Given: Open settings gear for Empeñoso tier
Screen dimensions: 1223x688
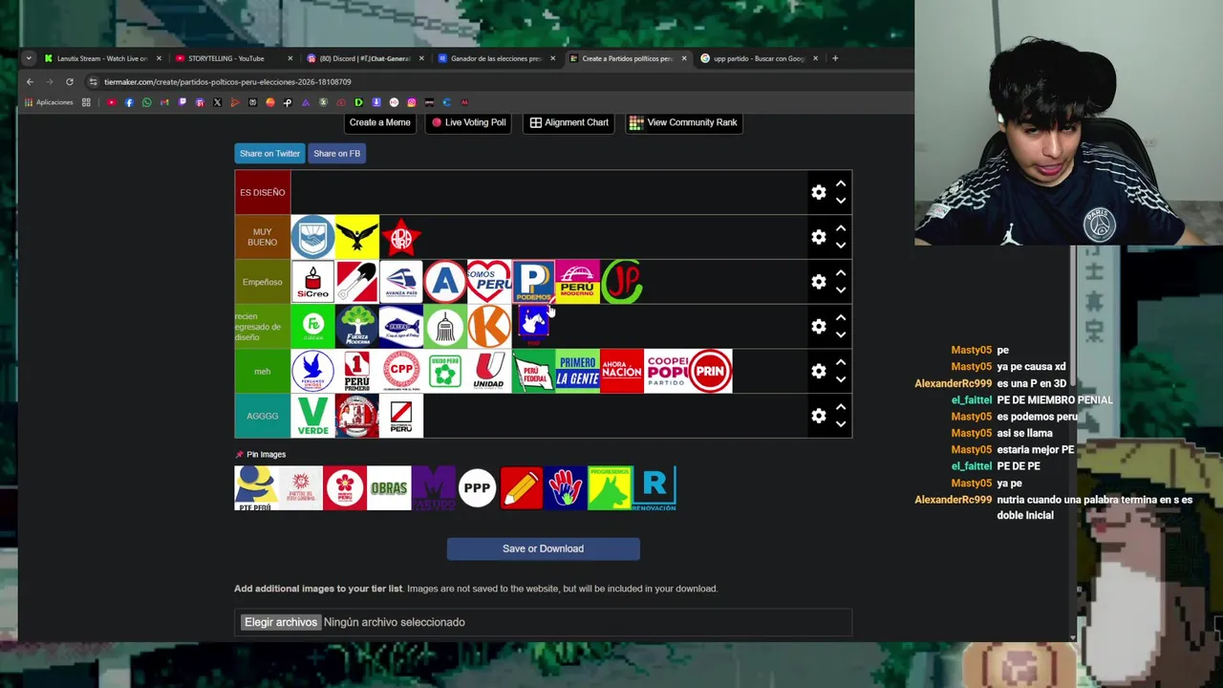Looking at the screenshot, I should pos(819,282).
